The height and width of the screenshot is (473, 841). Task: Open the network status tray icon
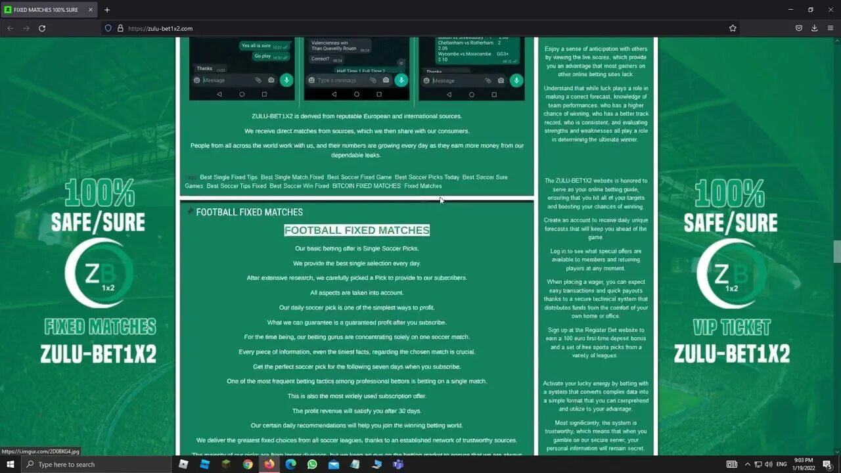click(758, 464)
